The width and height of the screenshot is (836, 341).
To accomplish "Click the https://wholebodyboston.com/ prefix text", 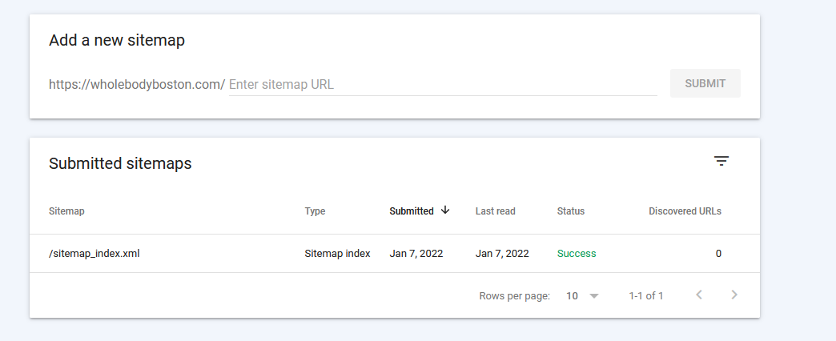I will click(136, 84).
